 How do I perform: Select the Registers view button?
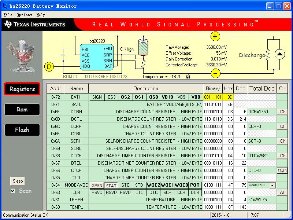(22, 89)
